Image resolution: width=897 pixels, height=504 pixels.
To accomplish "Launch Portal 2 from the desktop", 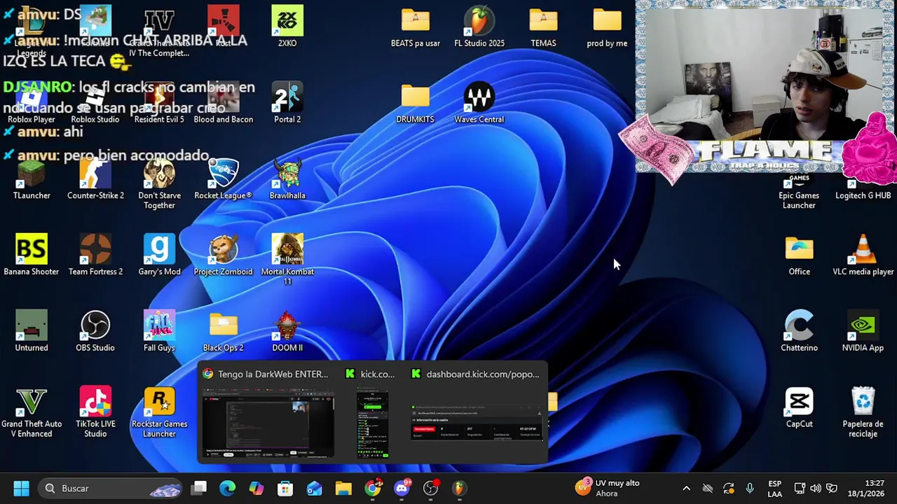I will 287,103.
